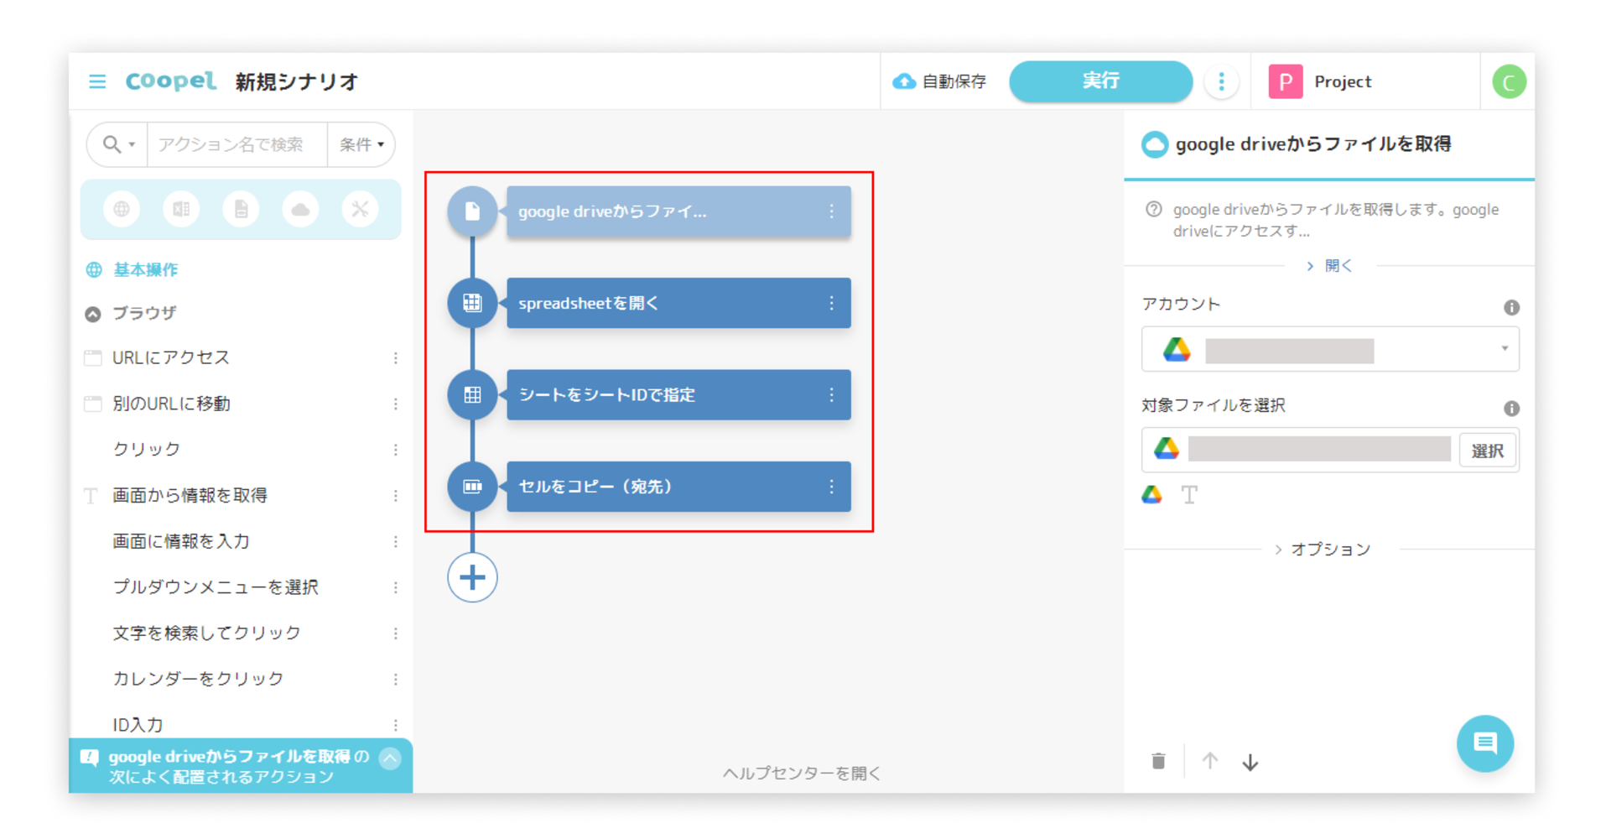Expand the suggested next actions banner
The height and width of the screenshot is (839, 1606).
pos(390,758)
